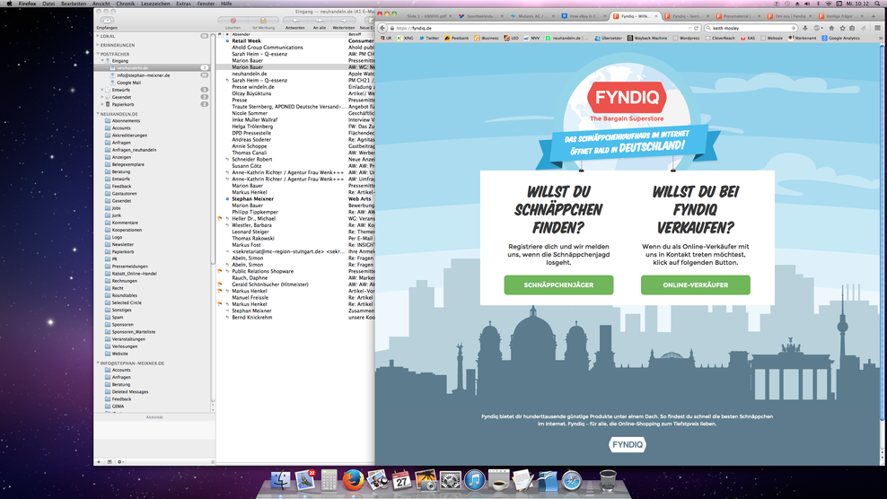Sort messages by Absender column

pos(288,34)
